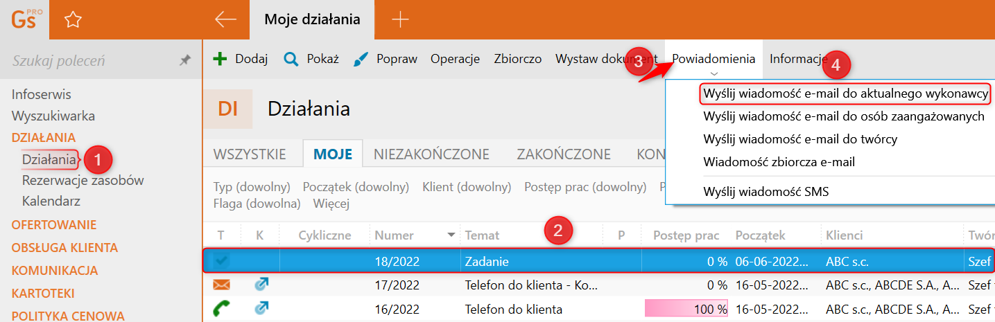Click the 100 % progress bar cell

pyautogui.click(x=686, y=309)
